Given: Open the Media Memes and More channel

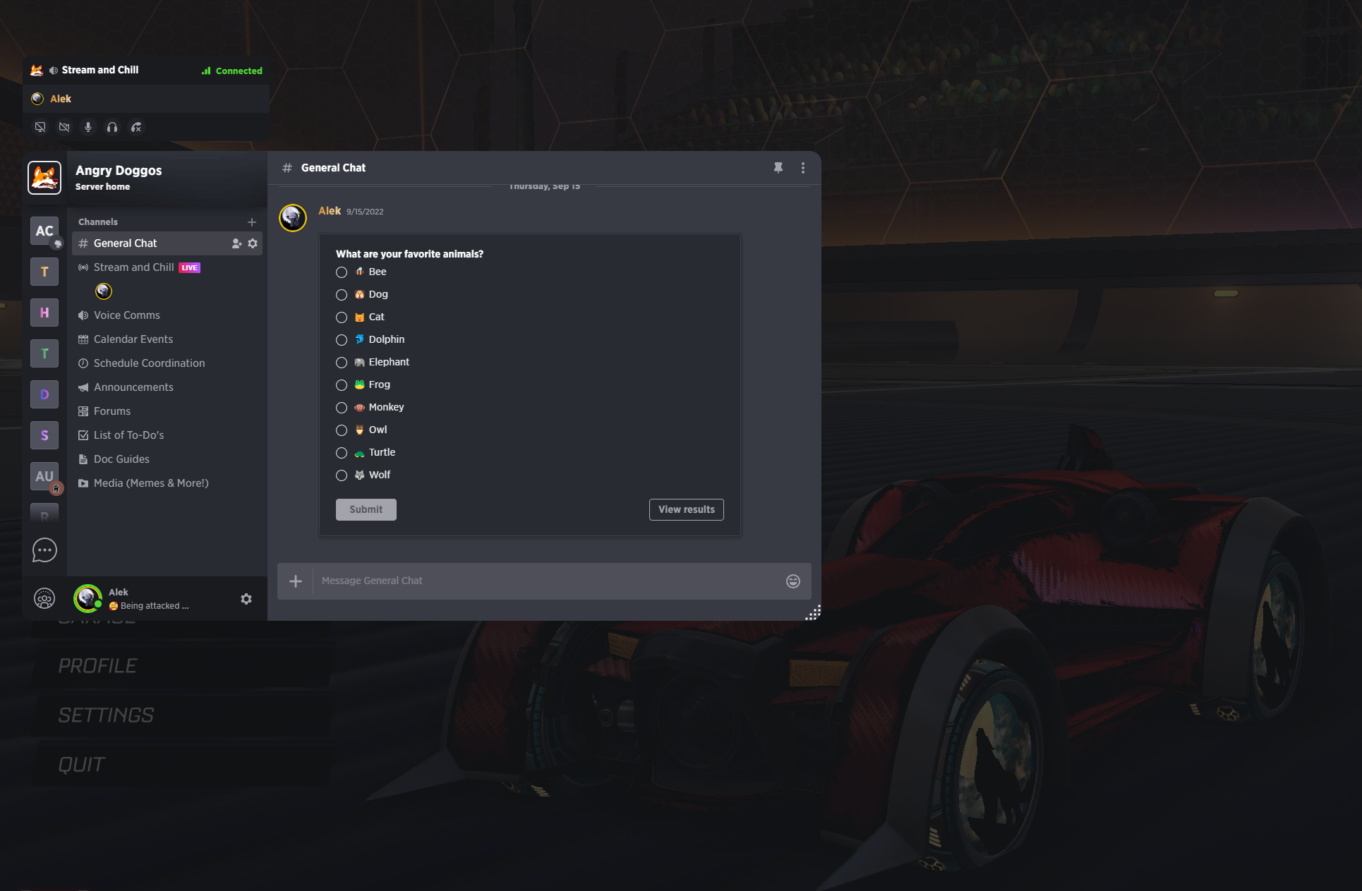Looking at the screenshot, I should pos(151,483).
